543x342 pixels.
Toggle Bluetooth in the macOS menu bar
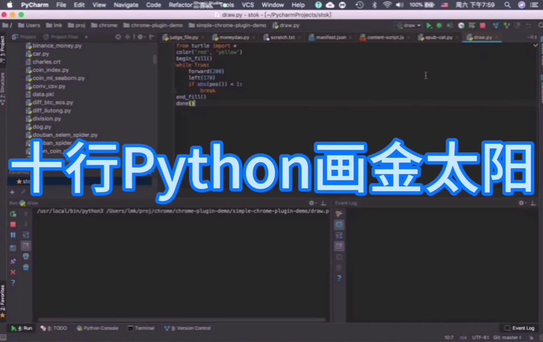(x=374, y=5)
